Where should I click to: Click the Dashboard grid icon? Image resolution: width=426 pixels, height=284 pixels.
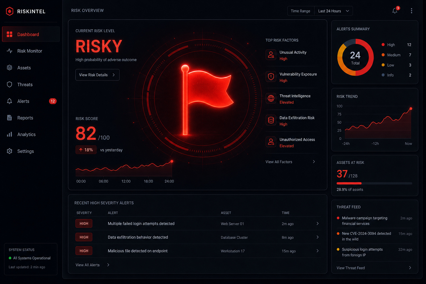coord(9,34)
